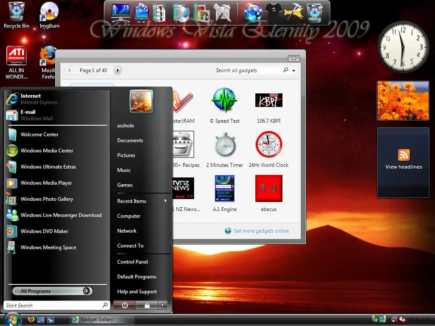Screen dimensions: 435x326
Task: Select the 2 Minutes Timer gadget
Action: click(x=224, y=150)
